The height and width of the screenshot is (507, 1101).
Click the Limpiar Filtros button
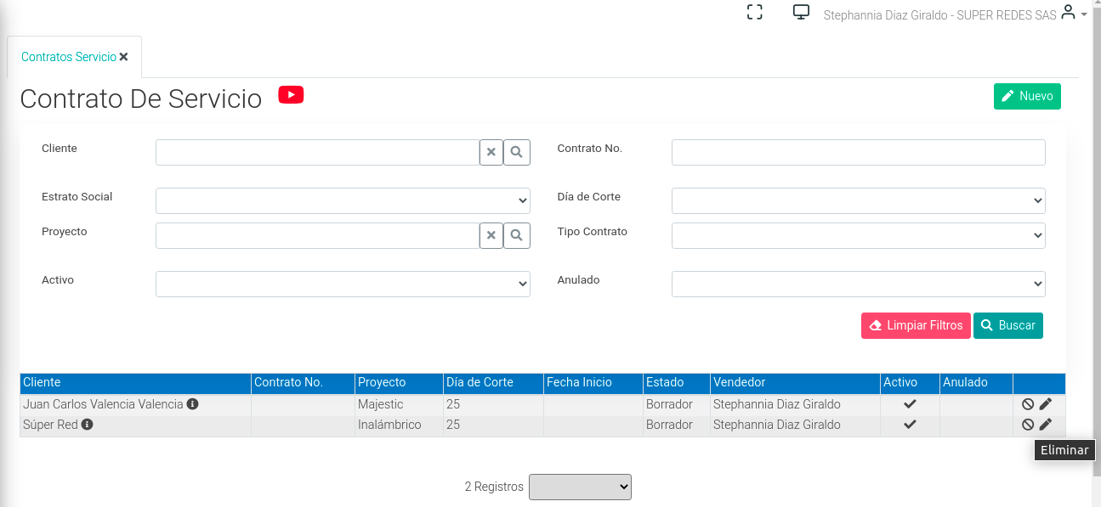point(916,325)
